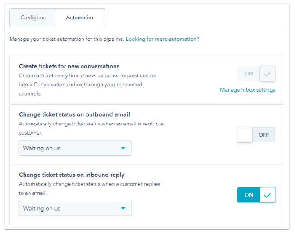Click the greyed checkmark icon on Create tickets toggle
Viewport: 295px width, 236px height.
267,74
